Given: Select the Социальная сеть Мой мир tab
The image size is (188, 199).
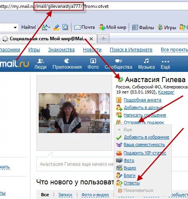Looking at the screenshot, I should (x=48, y=39).
